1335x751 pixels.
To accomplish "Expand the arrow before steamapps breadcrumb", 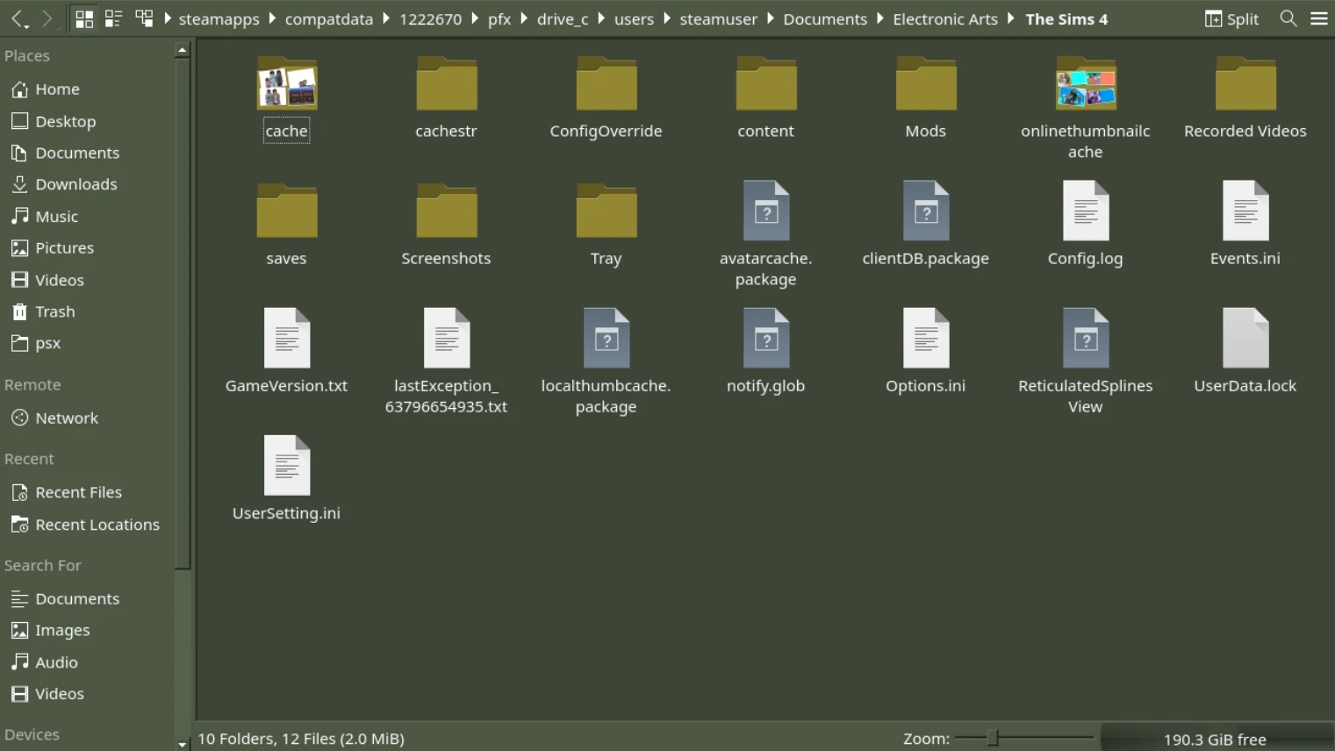I will (x=168, y=18).
